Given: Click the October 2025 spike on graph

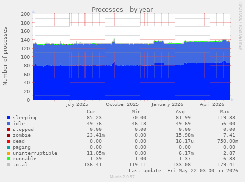Looking at the screenshot, I should pyautogui.click(x=114, y=41).
